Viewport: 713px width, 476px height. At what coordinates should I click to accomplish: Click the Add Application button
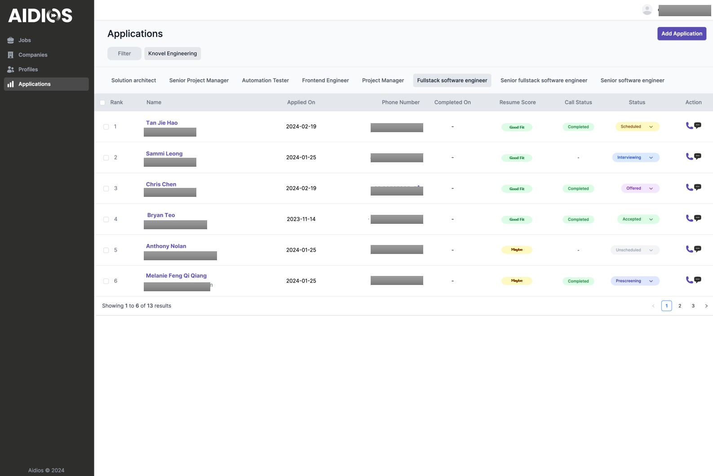(x=682, y=34)
